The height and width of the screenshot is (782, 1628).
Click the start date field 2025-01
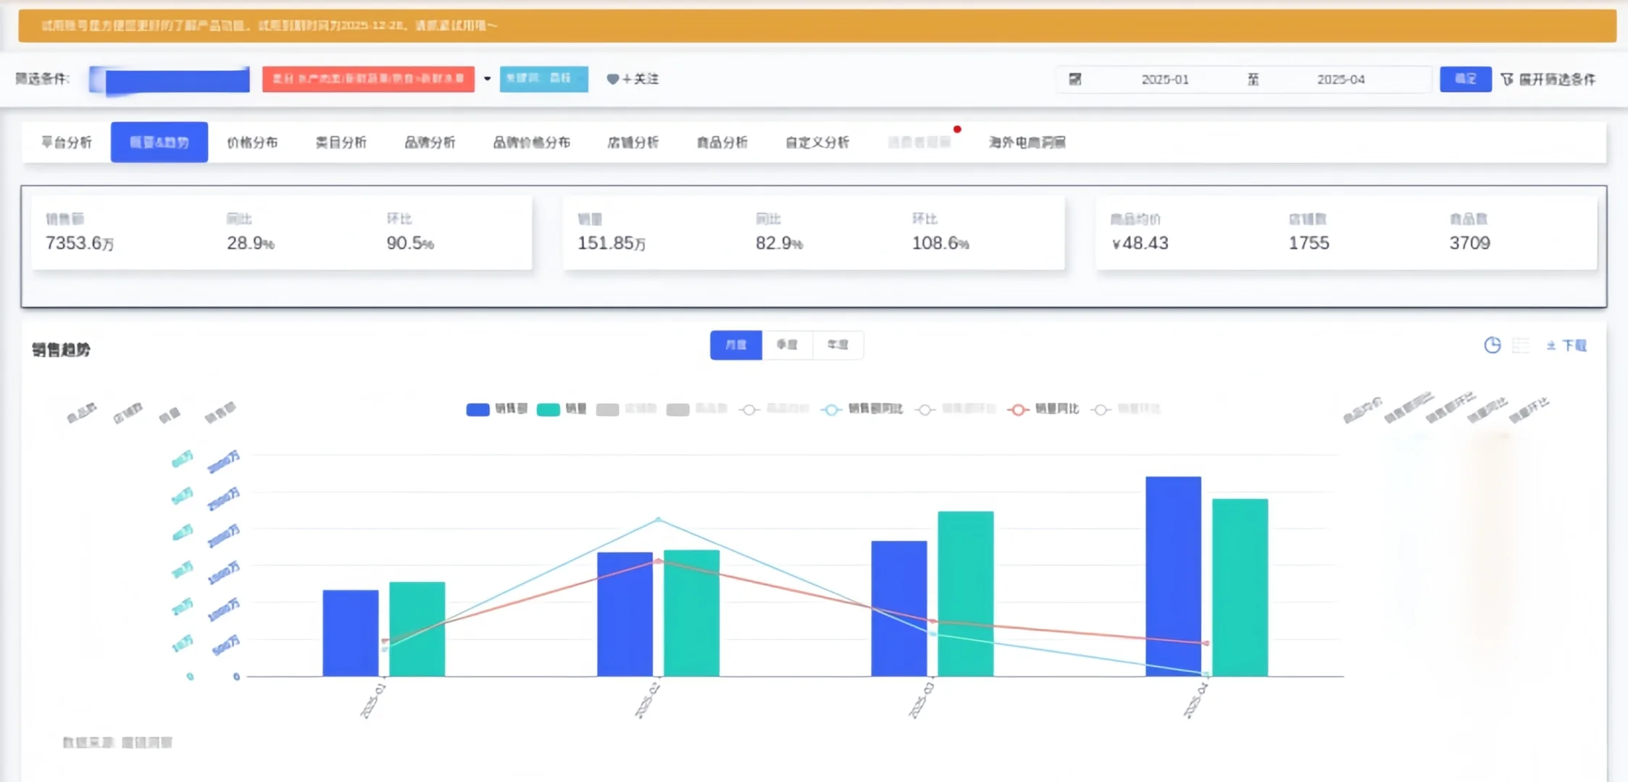coord(1164,80)
